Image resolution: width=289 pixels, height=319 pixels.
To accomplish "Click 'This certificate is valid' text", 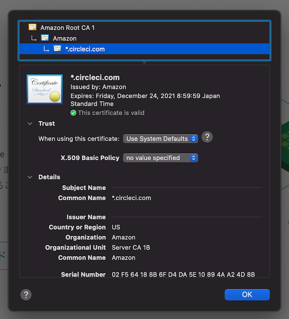I will point(111,113).
